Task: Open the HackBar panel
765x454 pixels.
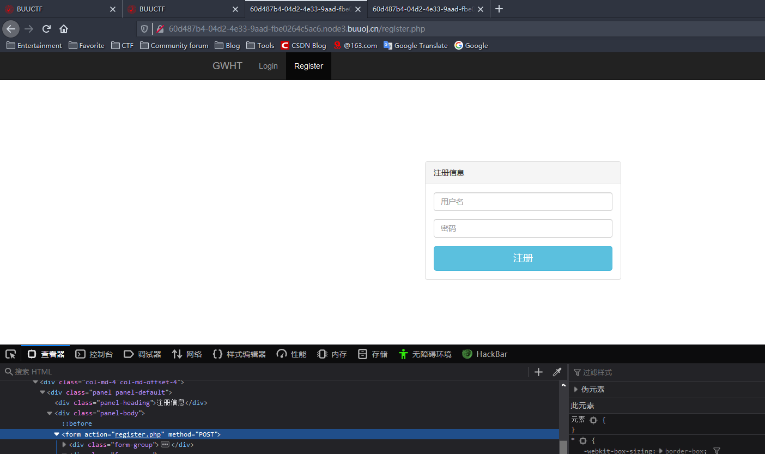Action: click(x=484, y=354)
